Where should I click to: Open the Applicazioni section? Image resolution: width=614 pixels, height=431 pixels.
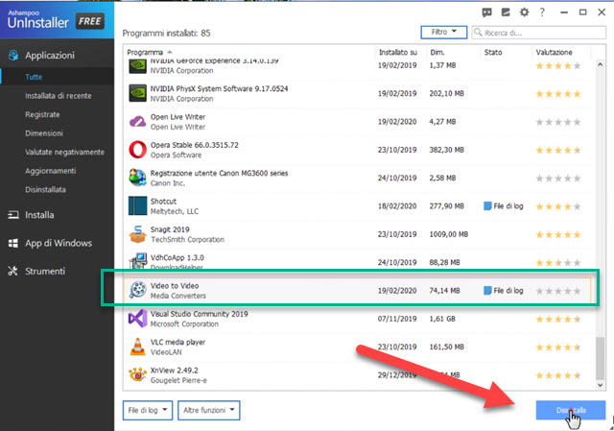point(50,56)
